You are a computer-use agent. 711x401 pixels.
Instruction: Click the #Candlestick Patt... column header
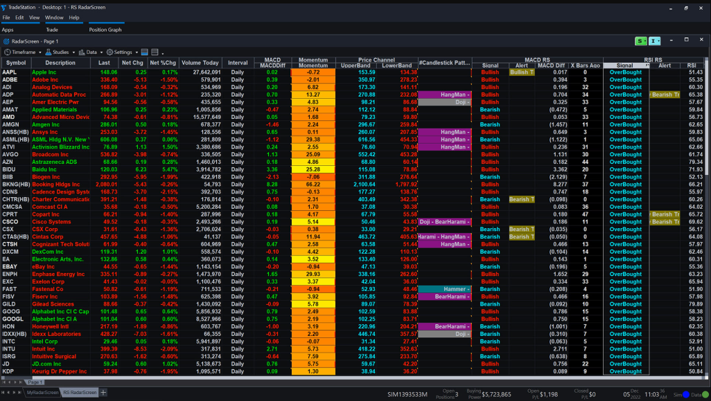(444, 63)
